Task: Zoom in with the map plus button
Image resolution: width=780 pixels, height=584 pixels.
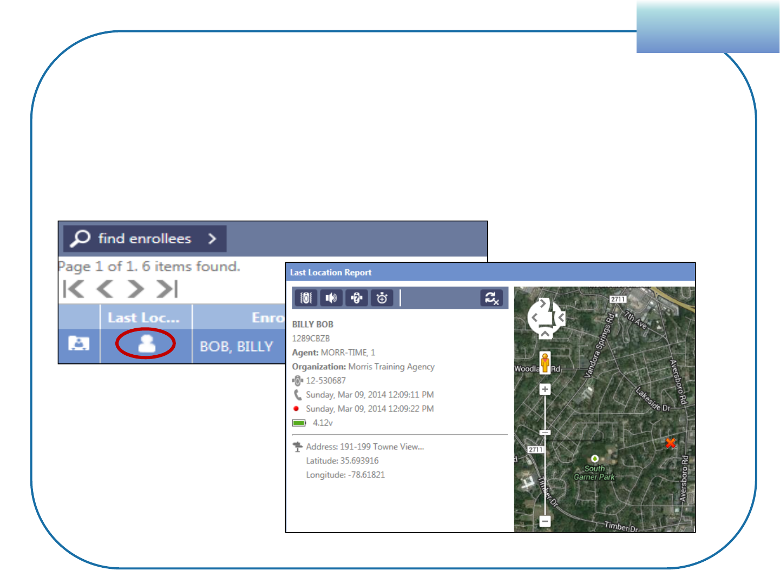Action: coord(545,389)
